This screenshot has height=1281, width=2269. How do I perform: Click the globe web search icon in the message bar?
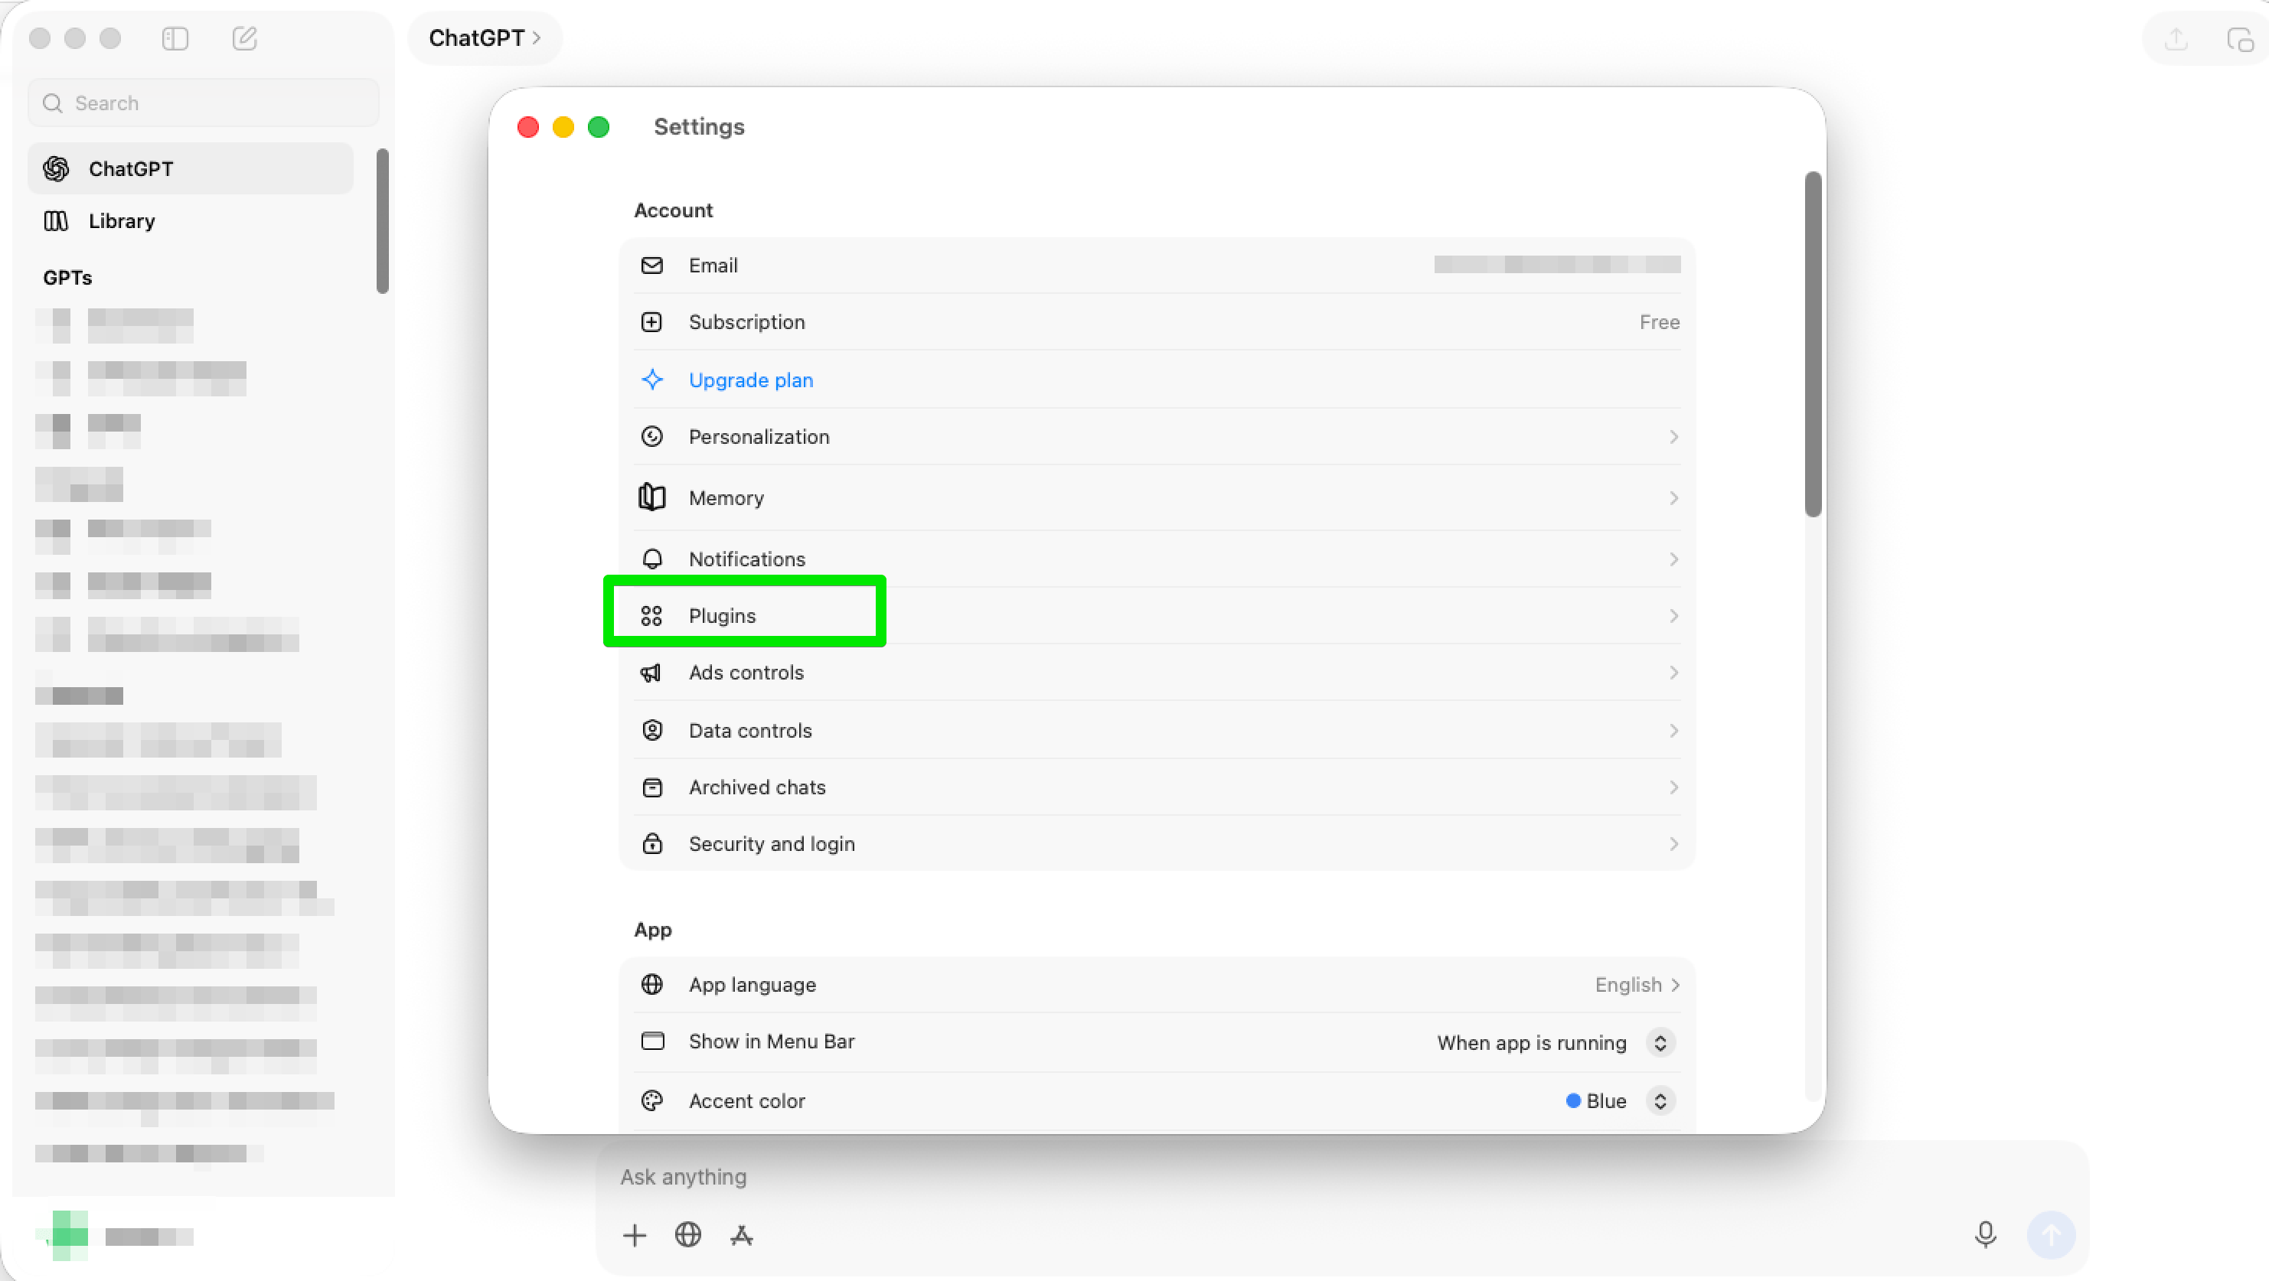(x=688, y=1234)
